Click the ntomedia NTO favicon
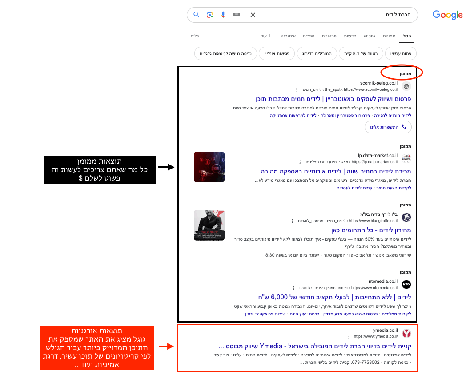This screenshot has height=379, width=466. pyautogui.click(x=406, y=285)
